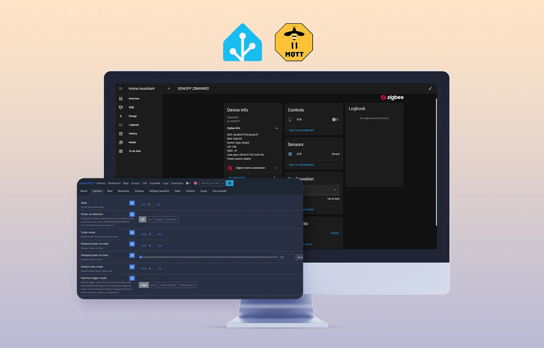This screenshot has height=348, width=544.
Task: Open the Dev console tab
Action: pos(219,191)
